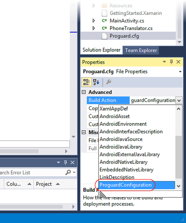Select the Proguard.cfg file
This screenshot has width=186, height=223.
point(124,36)
